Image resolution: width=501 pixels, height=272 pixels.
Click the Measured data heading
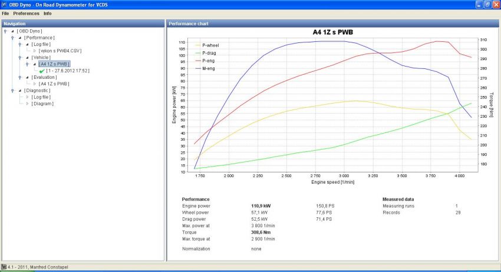[398, 199]
